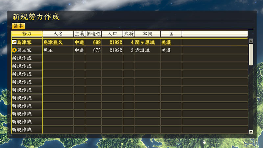The width and height of the screenshot is (263, 148).
Task: Sort list by 人口 column
Action: tap(112, 34)
